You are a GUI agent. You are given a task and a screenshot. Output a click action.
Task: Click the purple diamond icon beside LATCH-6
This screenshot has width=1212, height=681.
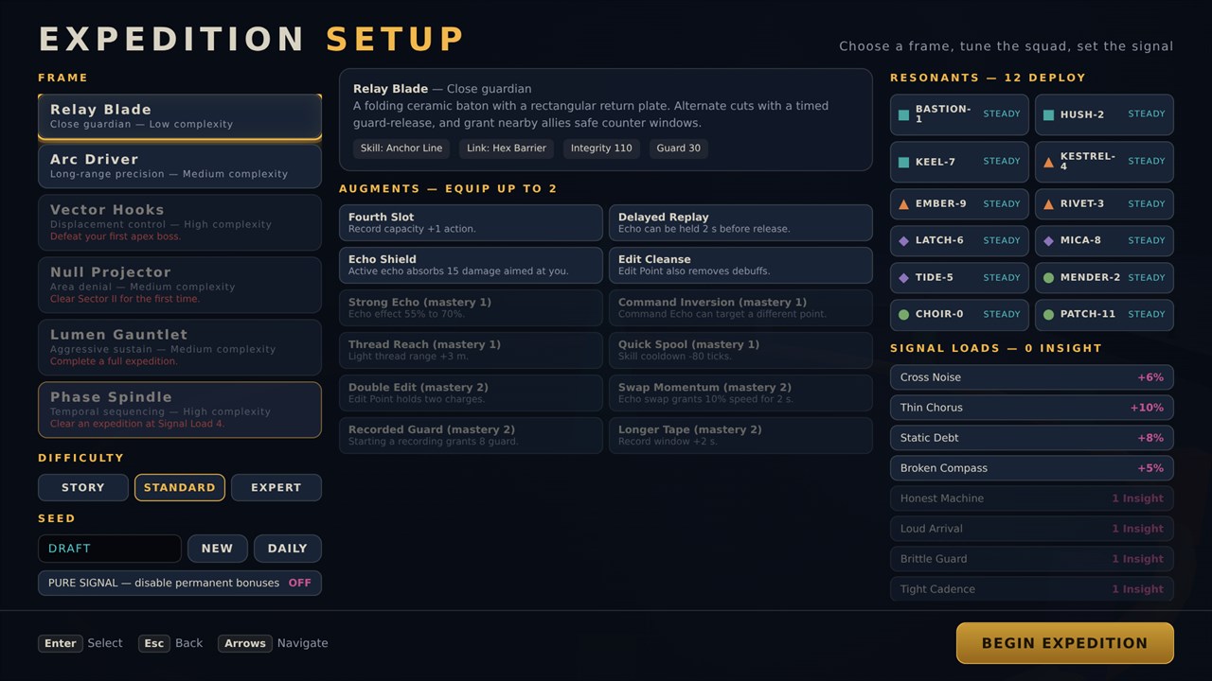pos(903,240)
